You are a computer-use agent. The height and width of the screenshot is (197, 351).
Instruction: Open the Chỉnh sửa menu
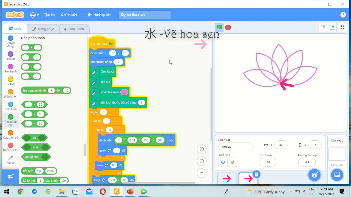(69, 15)
